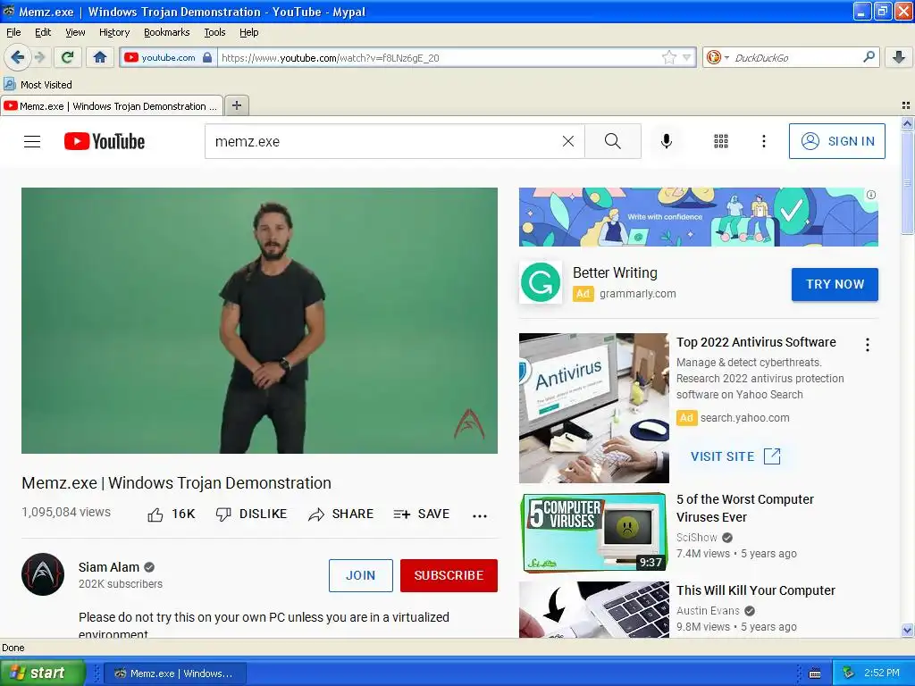Click the browser Back arrow button
Viewport: 915px width, 686px height.
[17, 57]
